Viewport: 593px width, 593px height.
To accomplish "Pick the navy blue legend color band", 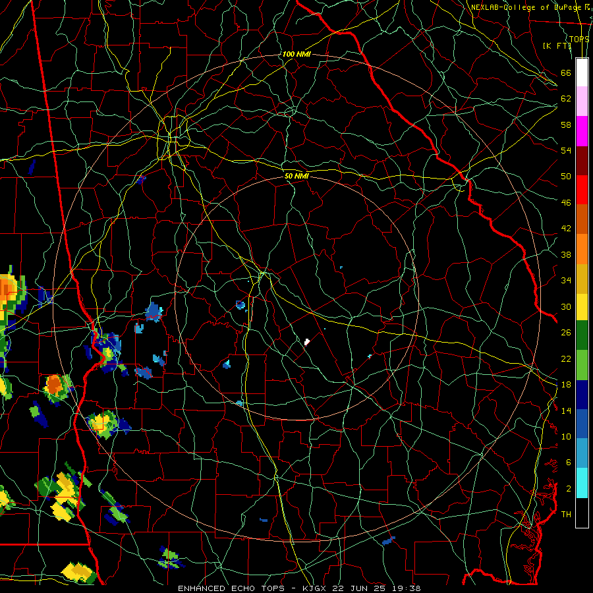I will [582, 395].
